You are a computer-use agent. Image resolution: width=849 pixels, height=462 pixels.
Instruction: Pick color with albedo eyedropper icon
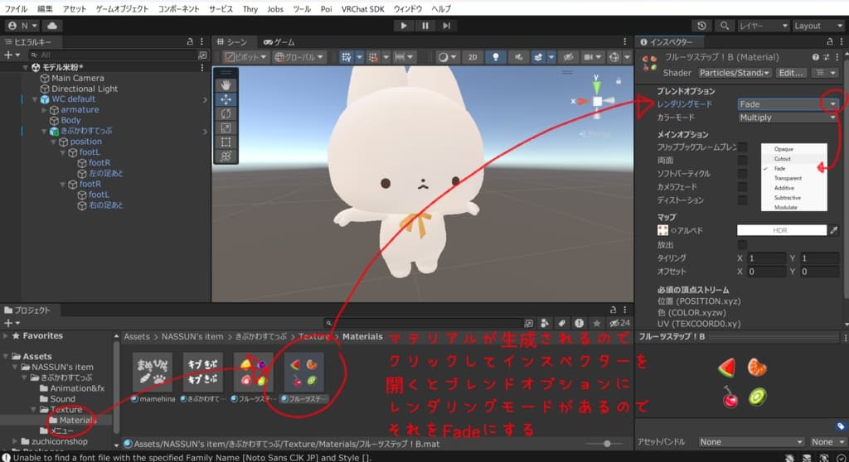[834, 230]
